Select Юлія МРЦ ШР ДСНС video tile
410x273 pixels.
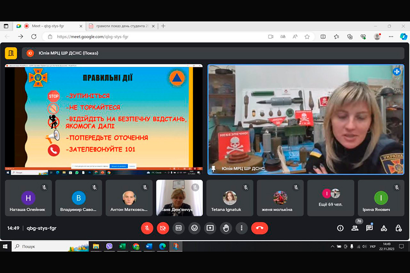pyautogui.click(x=306, y=119)
